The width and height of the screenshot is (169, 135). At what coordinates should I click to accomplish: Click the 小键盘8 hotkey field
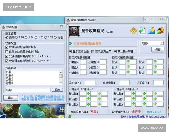pos(103,62)
